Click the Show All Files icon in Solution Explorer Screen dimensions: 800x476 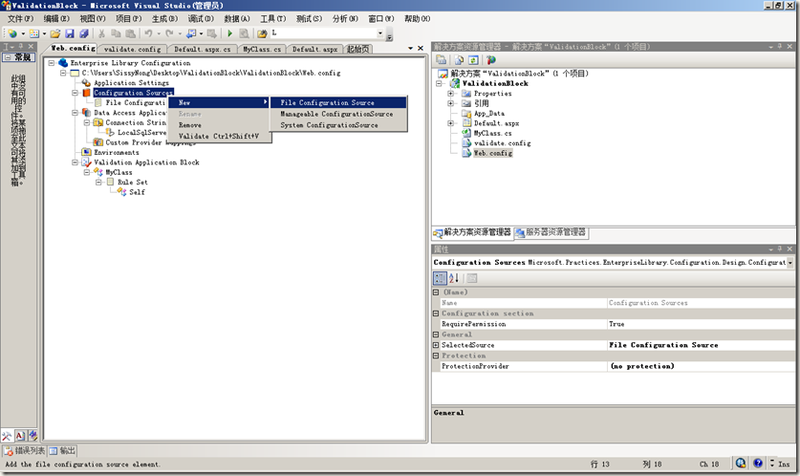point(459,59)
